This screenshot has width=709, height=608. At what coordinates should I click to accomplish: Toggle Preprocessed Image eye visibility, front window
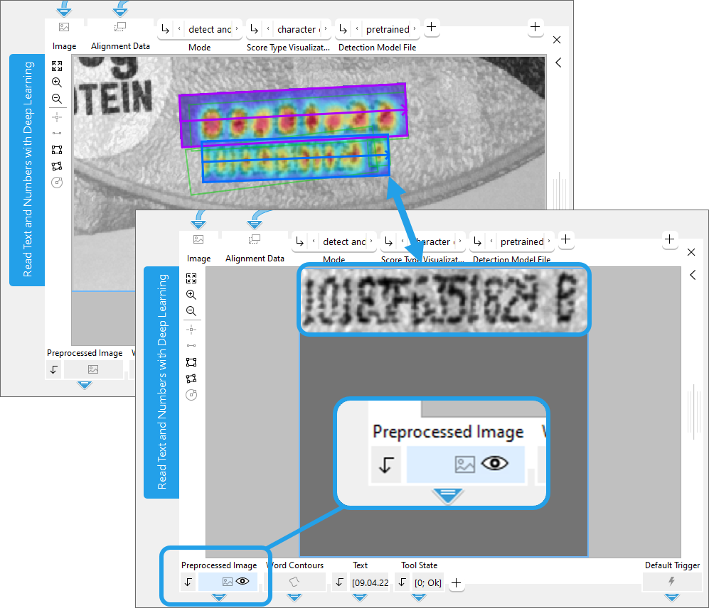[242, 581]
